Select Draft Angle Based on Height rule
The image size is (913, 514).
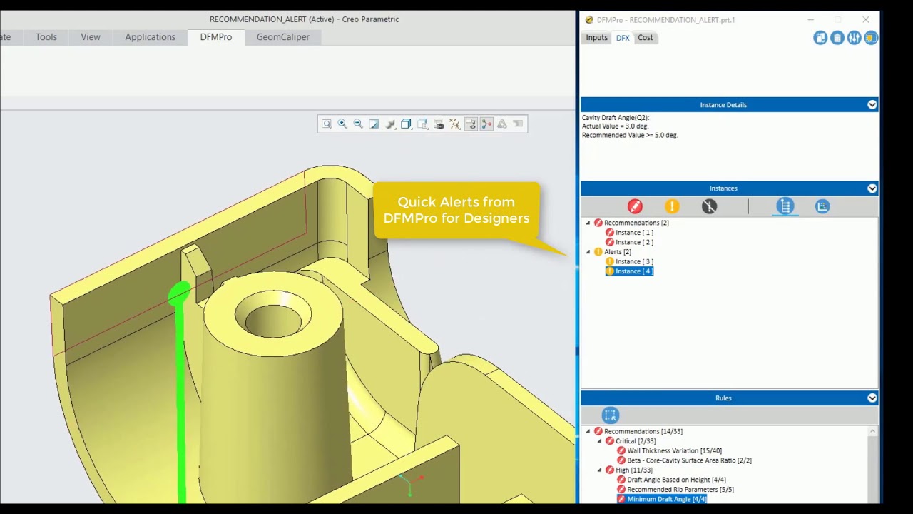(x=676, y=480)
